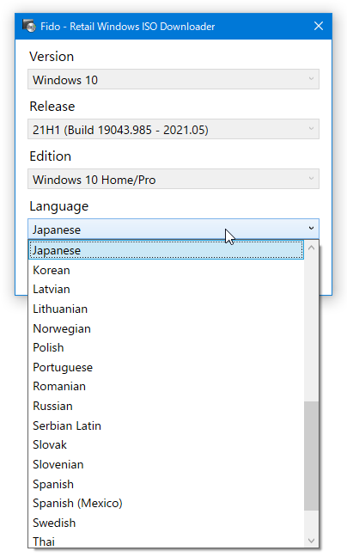Screen dimensions: 347x557
Task: Pick Norwegian in the language list
Action: (166, 328)
